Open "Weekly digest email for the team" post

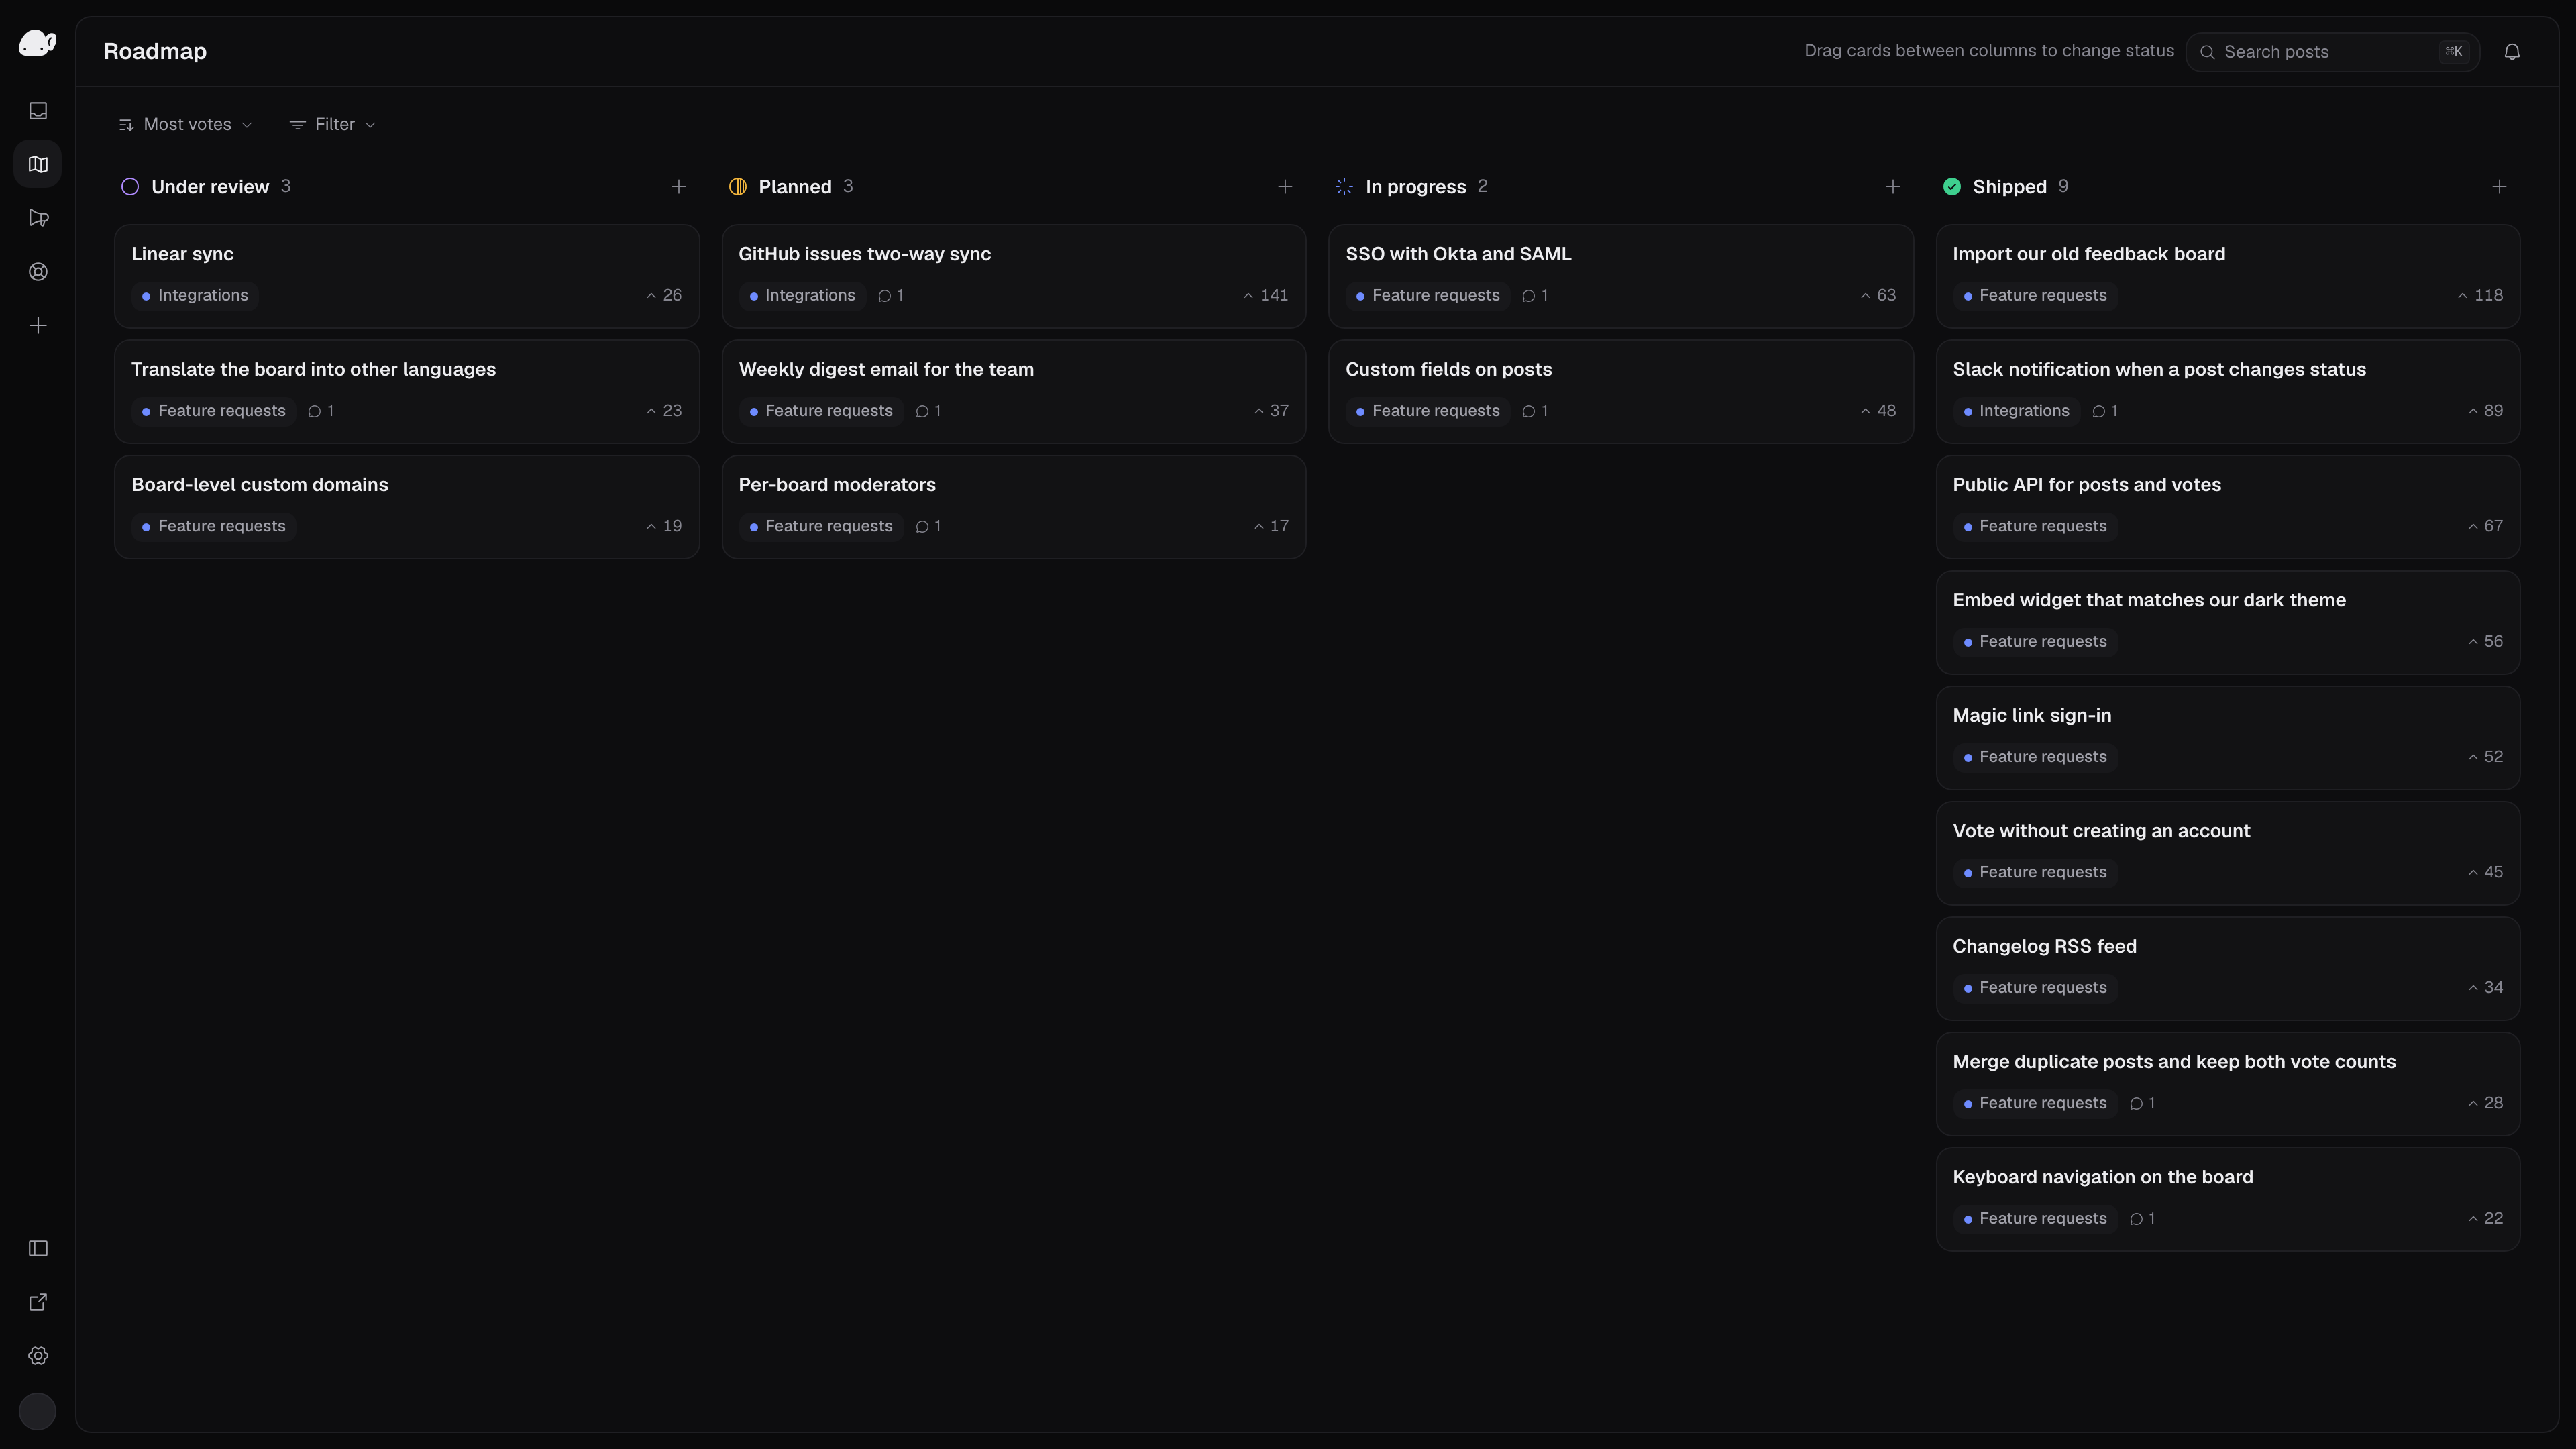pyautogui.click(x=1013, y=391)
